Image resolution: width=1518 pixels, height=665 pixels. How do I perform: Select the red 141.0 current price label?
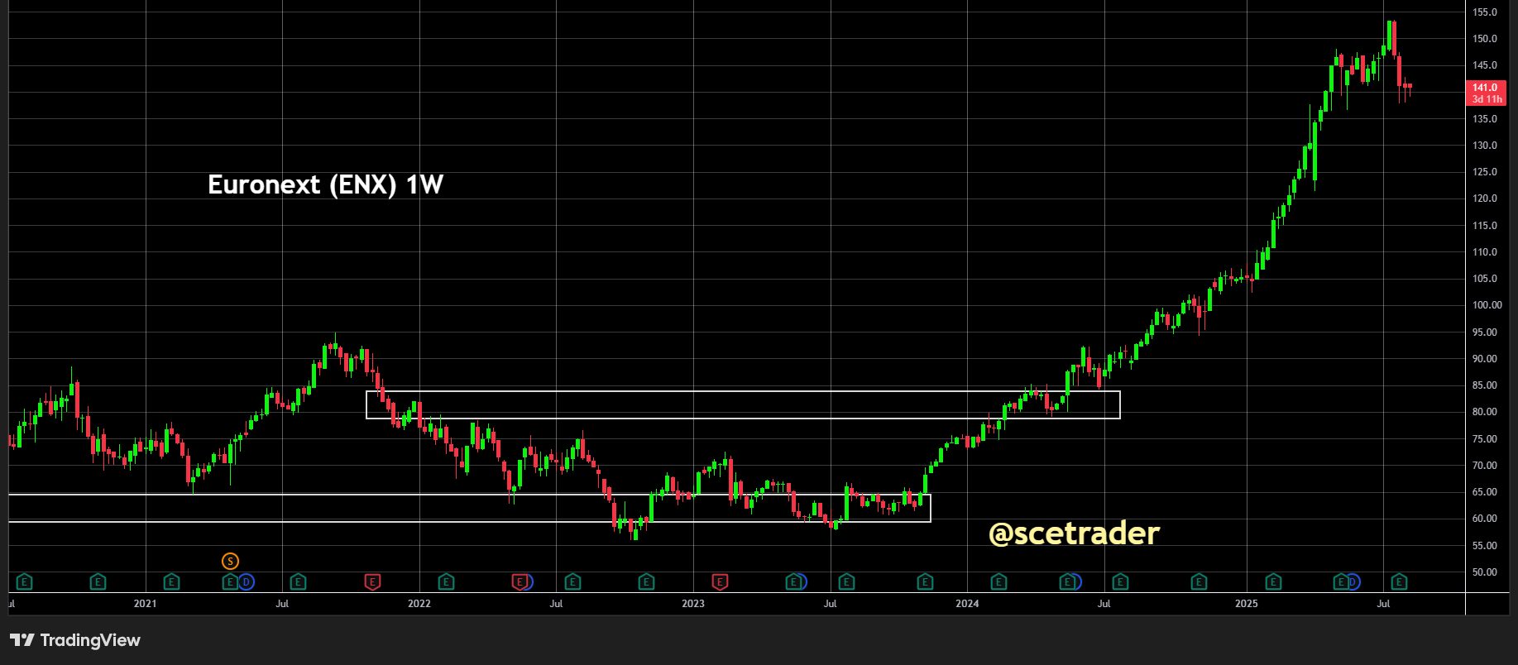pos(1487,93)
